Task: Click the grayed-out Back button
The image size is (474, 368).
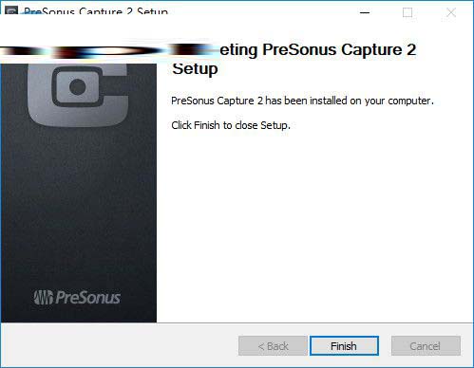Action: click(x=273, y=346)
